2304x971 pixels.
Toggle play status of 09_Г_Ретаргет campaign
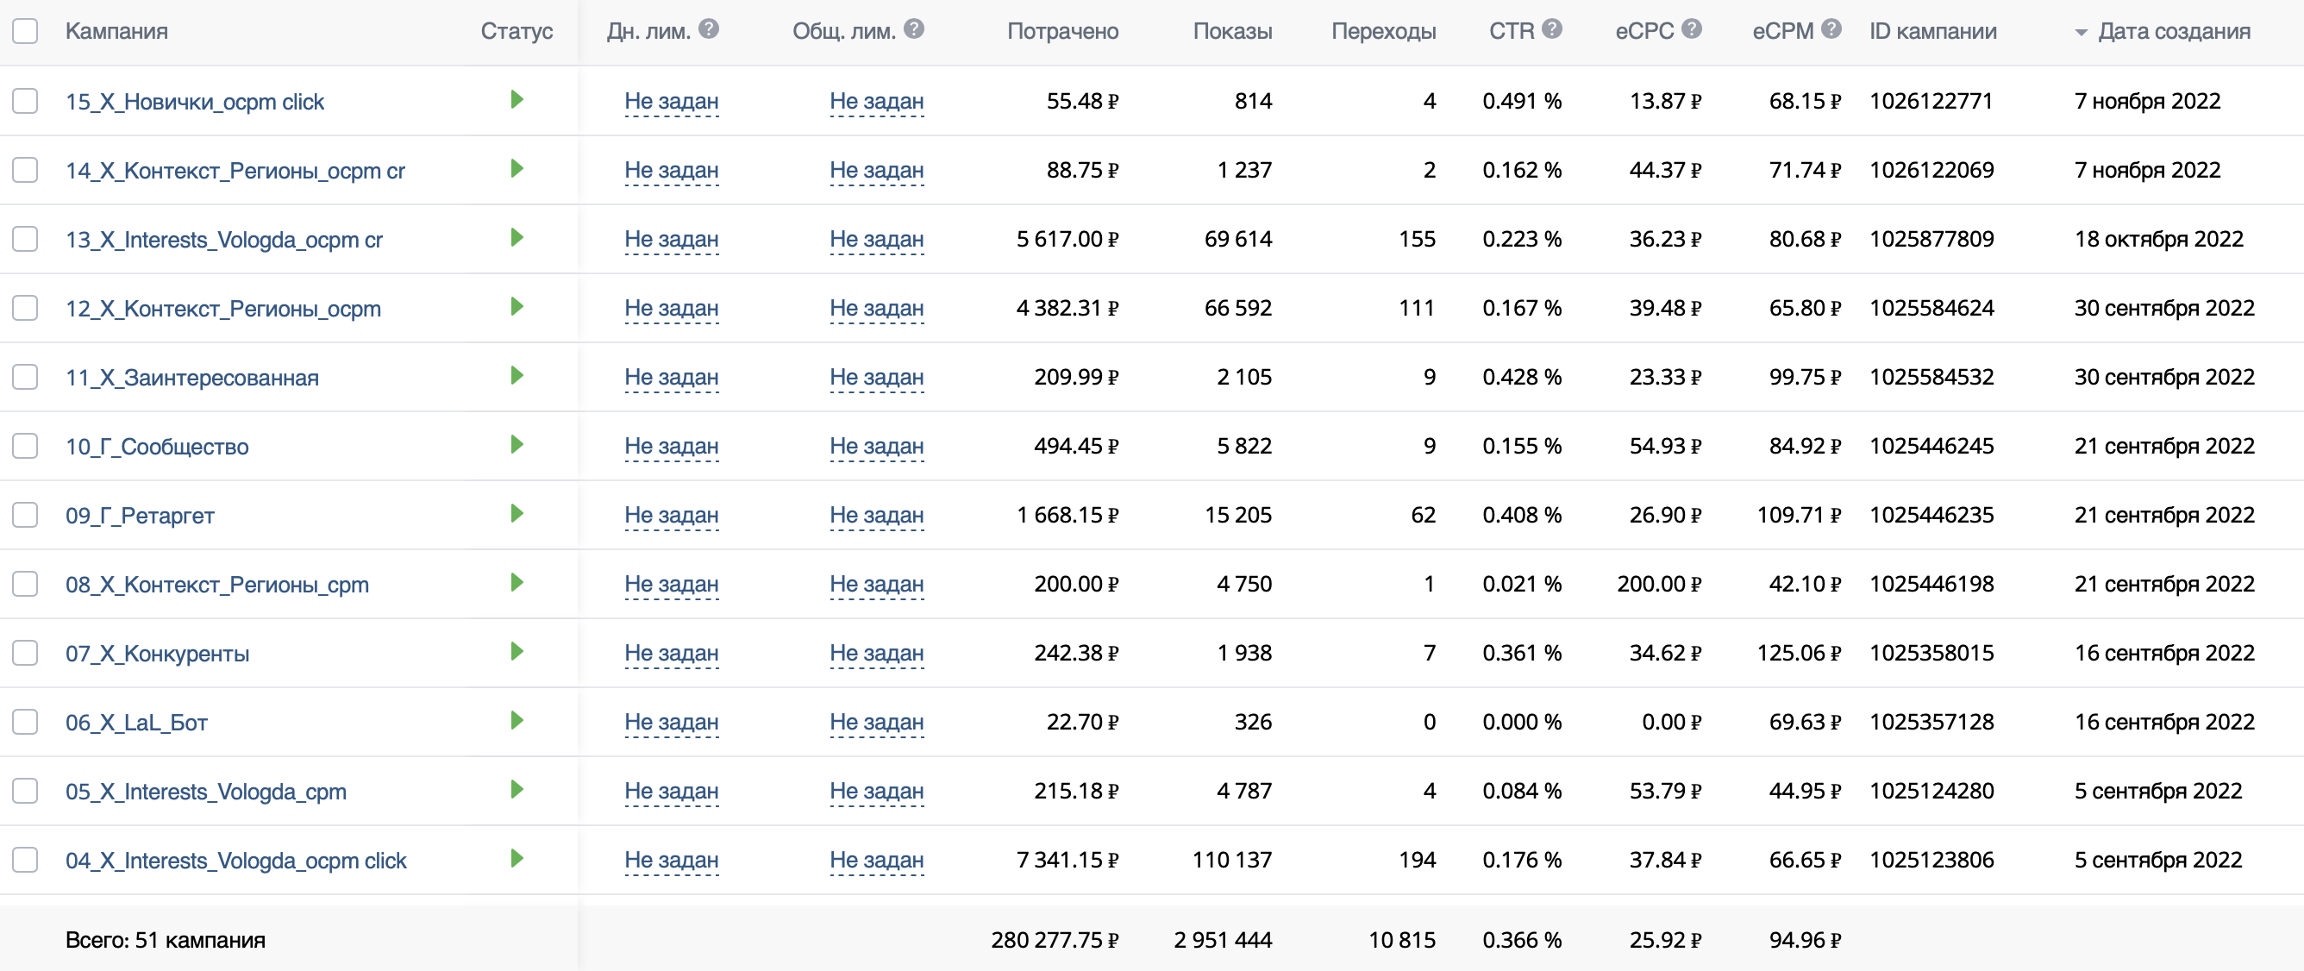(517, 513)
